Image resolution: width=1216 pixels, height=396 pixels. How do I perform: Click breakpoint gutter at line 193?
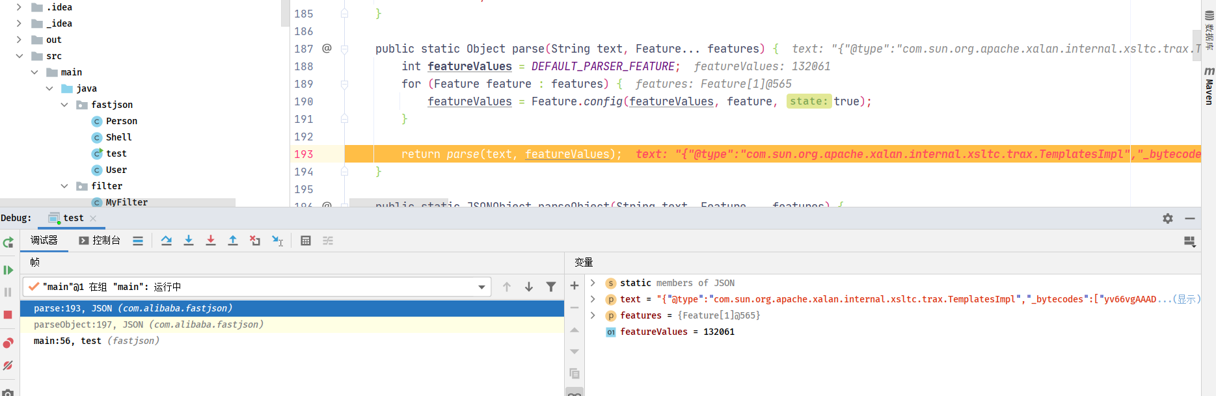point(327,154)
